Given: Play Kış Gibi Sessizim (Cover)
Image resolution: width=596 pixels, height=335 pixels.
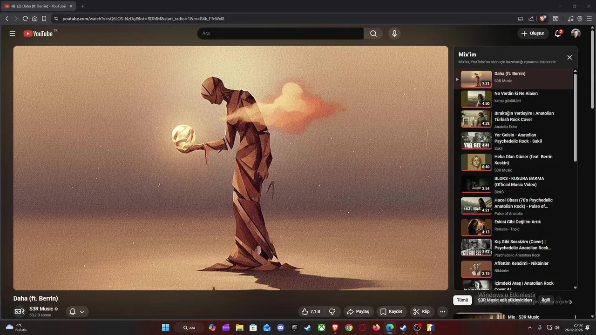Looking at the screenshot, I should coord(514,248).
